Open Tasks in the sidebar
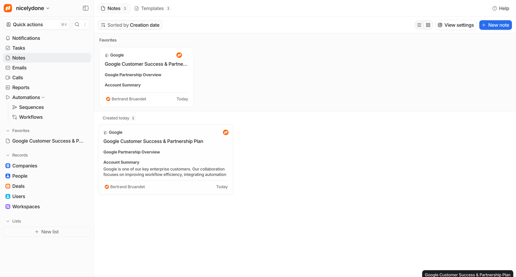Viewport: 516px width, 277px height. [47, 48]
